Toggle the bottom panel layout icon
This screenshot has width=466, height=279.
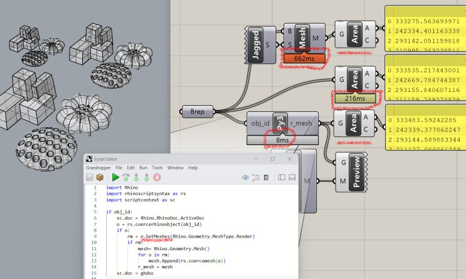click(x=292, y=177)
